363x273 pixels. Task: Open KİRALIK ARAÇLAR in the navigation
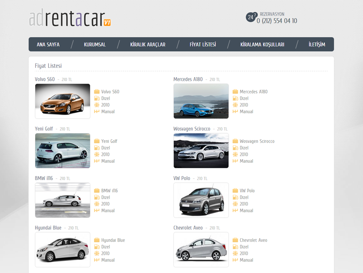click(x=148, y=44)
